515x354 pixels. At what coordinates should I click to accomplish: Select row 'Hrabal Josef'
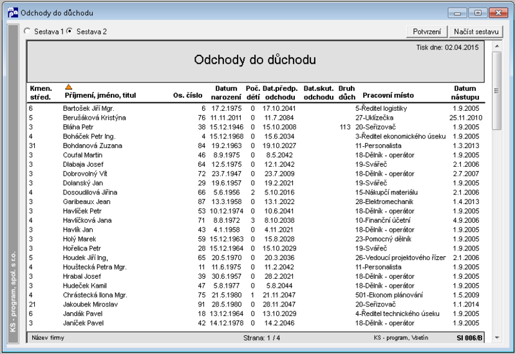256,277
